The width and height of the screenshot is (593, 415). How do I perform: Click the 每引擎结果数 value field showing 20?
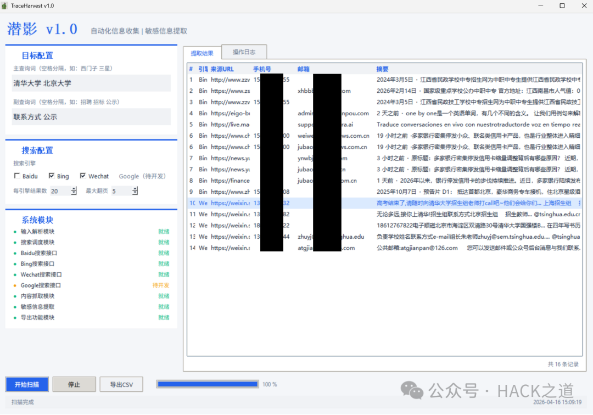pyautogui.click(x=60, y=191)
